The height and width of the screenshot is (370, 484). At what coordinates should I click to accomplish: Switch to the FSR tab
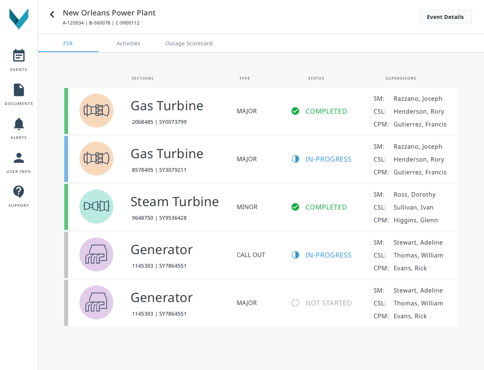coord(68,43)
